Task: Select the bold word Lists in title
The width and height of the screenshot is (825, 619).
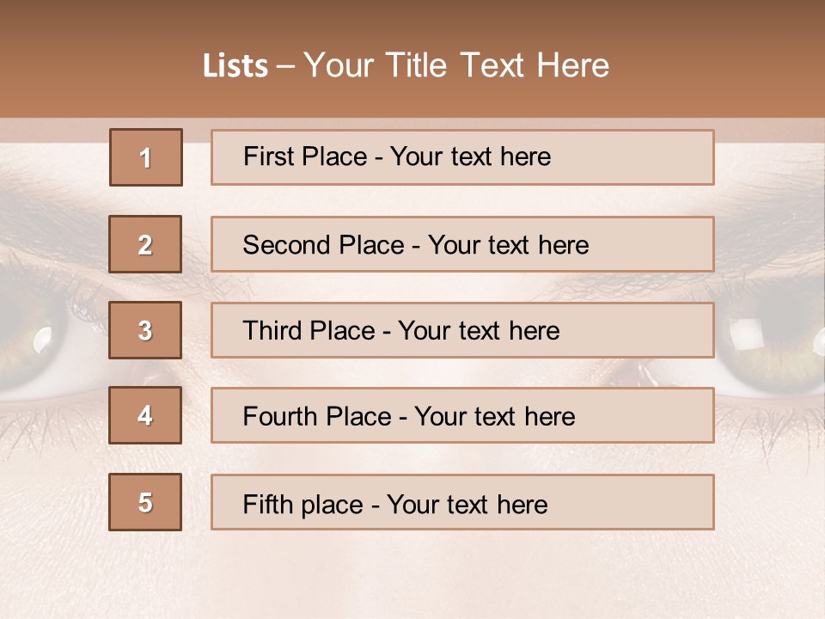Action: tap(235, 66)
